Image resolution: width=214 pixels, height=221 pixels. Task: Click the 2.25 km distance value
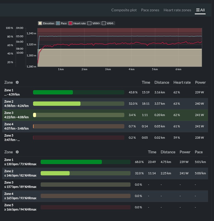166,173
